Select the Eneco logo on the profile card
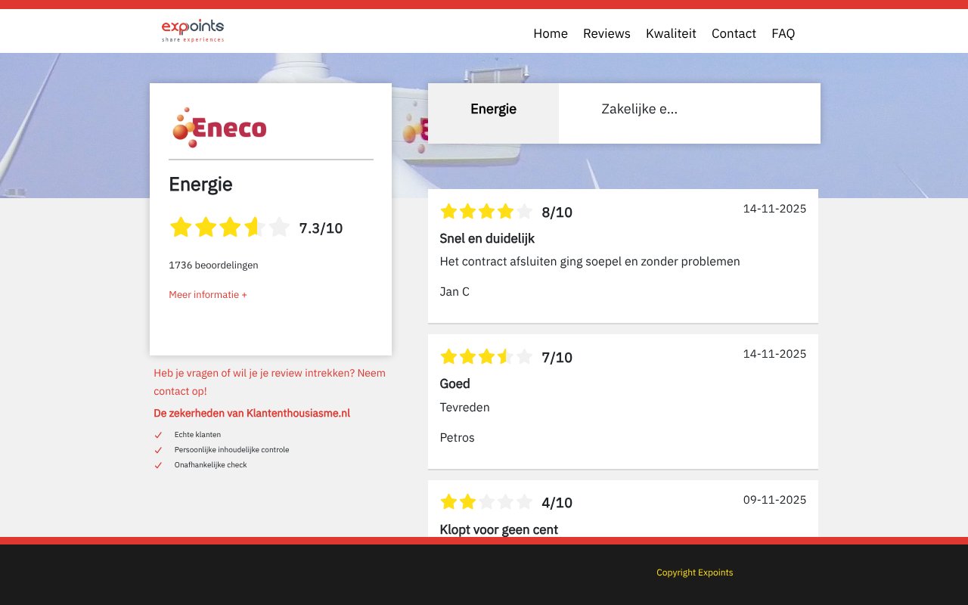Screen dimensions: 968x605 pos(219,127)
